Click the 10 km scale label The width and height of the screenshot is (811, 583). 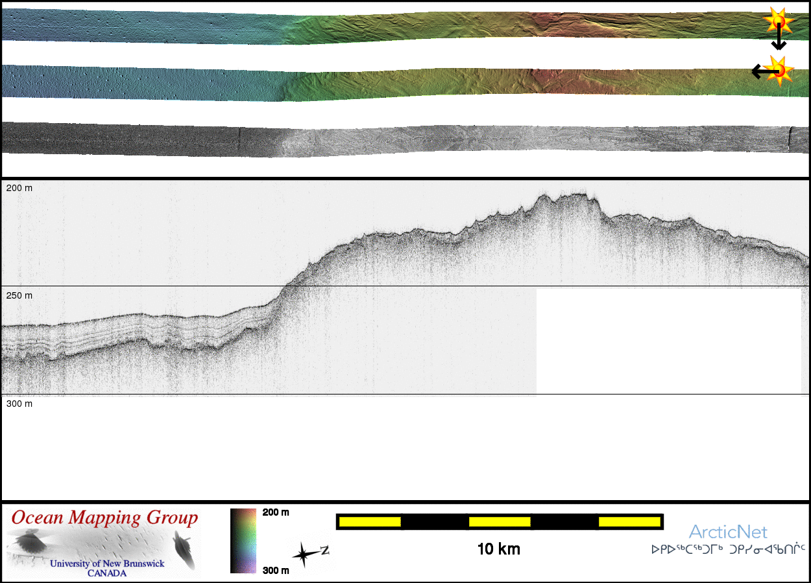point(498,549)
